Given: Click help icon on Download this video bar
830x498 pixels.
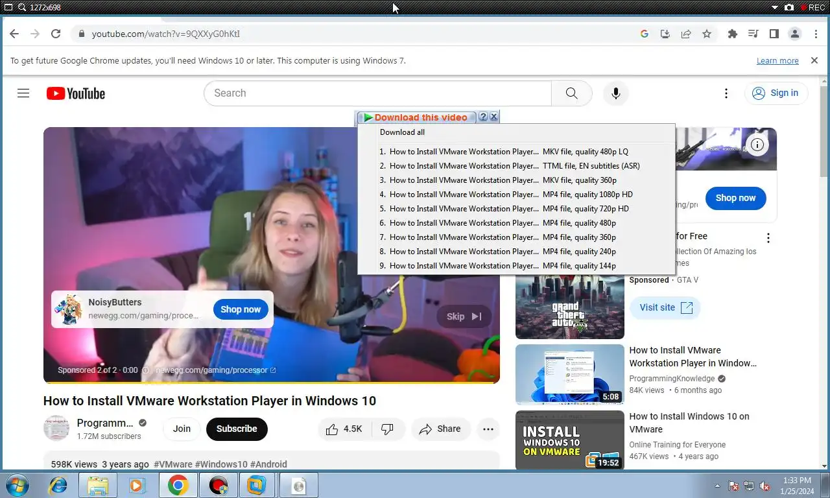Looking at the screenshot, I should 483,117.
